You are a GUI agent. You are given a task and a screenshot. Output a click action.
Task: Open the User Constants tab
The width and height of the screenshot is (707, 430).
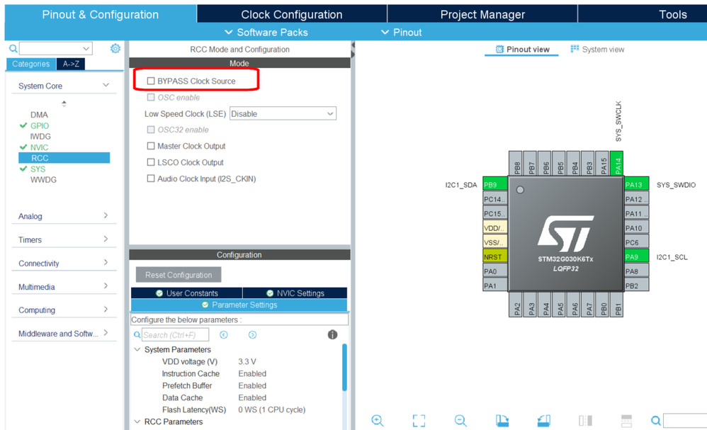pyautogui.click(x=187, y=293)
